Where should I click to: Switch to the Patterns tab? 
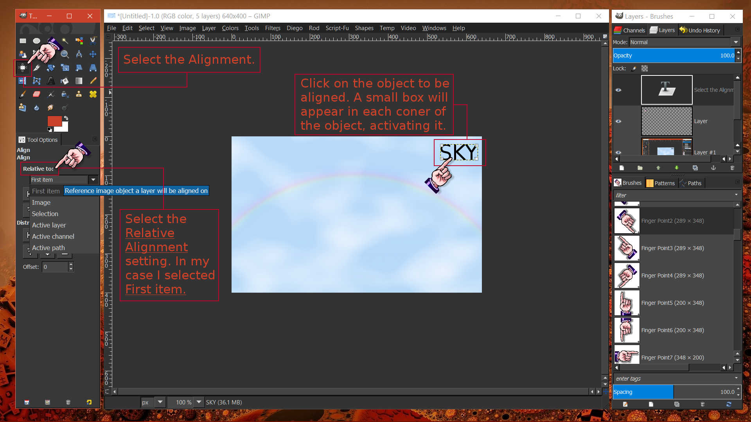click(661, 183)
